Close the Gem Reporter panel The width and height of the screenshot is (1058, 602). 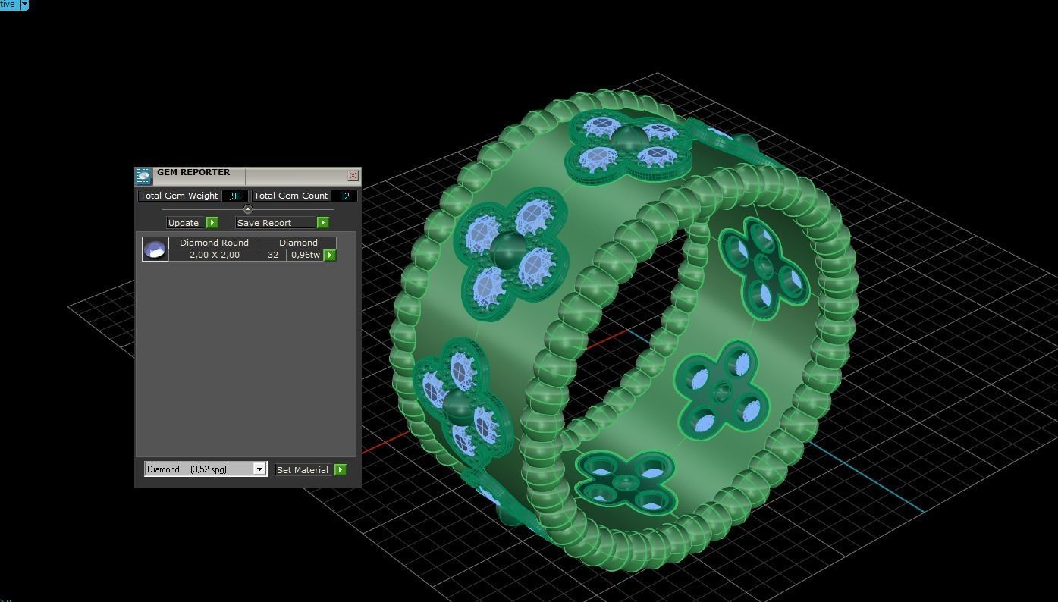353,175
